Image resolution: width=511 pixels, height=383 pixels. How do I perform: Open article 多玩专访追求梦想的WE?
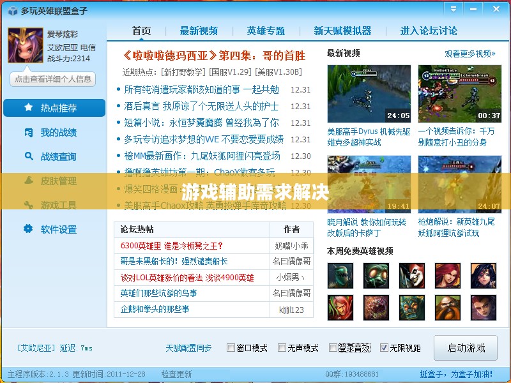pyautogui.click(x=204, y=139)
